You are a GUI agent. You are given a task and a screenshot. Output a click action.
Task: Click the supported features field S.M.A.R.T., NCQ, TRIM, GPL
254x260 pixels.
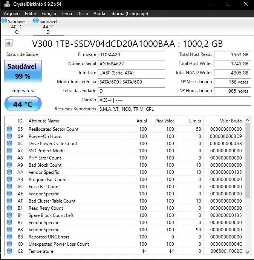coord(174,109)
